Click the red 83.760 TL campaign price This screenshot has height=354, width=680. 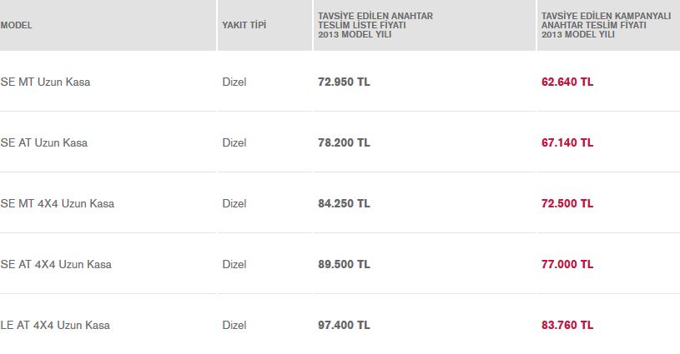click(567, 325)
